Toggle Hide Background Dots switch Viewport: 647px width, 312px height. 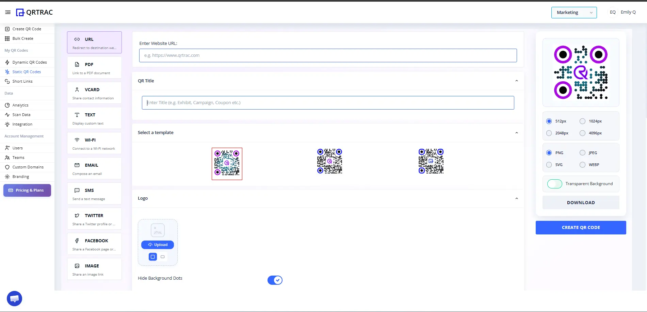pos(275,280)
